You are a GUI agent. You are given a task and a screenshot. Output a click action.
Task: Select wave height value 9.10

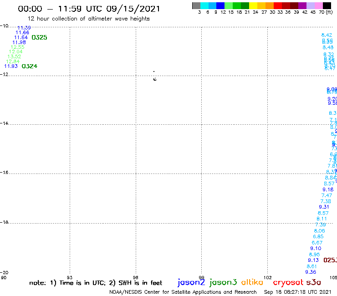pos(316,248)
